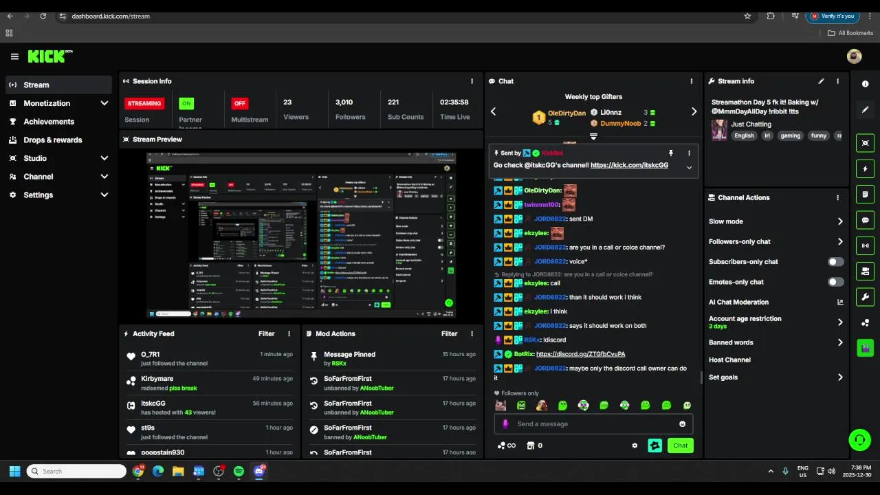Insert the cat emote from quick emotes
Viewport: 880px width, 495px height.
[x=500, y=406]
